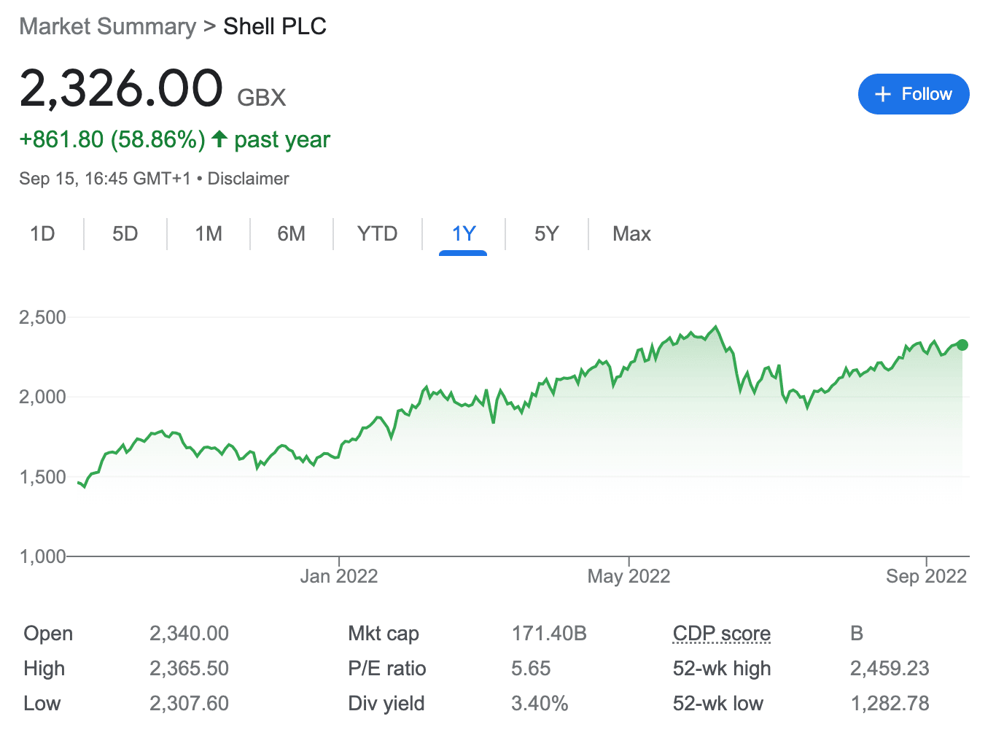Screen dimensions: 996x738
Task: Click the green up arrow icon
Action: tap(219, 139)
